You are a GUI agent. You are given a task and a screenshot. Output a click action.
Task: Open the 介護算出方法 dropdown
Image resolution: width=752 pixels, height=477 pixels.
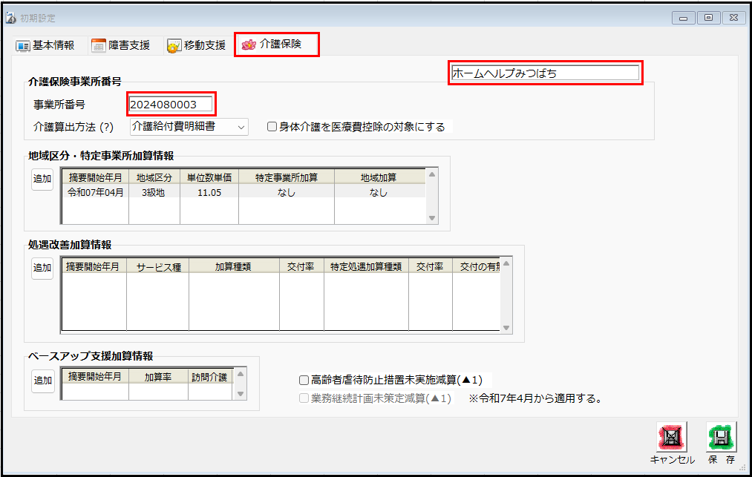pyautogui.click(x=189, y=127)
